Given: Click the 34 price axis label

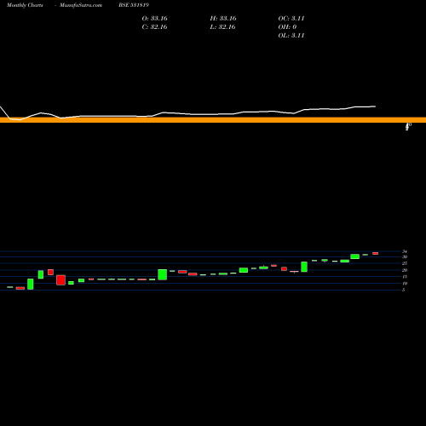Looking at the screenshot, I should pyautogui.click(x=405, y=251).
